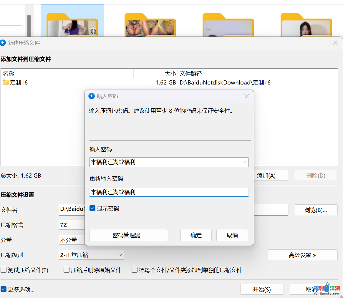Close the 新建压缩文件 window with X
Image resolution: width=343 pixels, height=298 pixels.
tap(335, 43)
